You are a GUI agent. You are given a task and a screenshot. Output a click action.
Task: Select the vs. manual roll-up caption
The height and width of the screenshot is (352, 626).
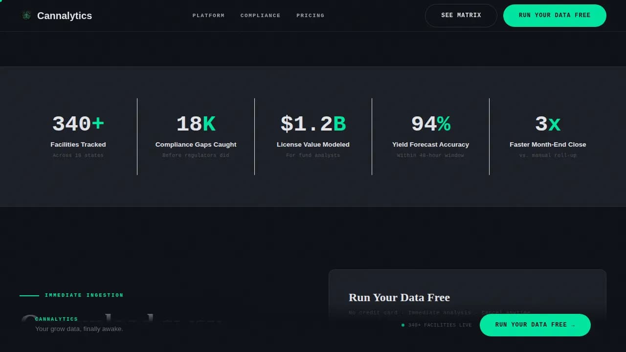pyautogui.click(x=548, y=155)
